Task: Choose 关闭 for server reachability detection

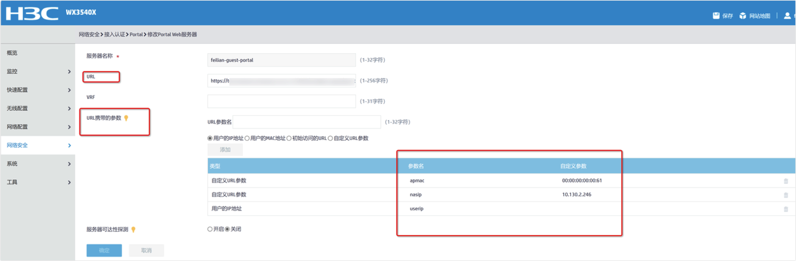Action: (x=227, y=229)
